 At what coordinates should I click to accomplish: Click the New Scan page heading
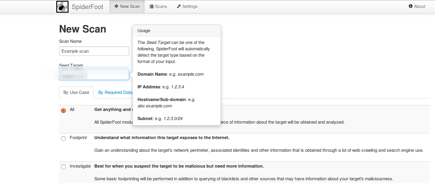click(x=83, y=29)
